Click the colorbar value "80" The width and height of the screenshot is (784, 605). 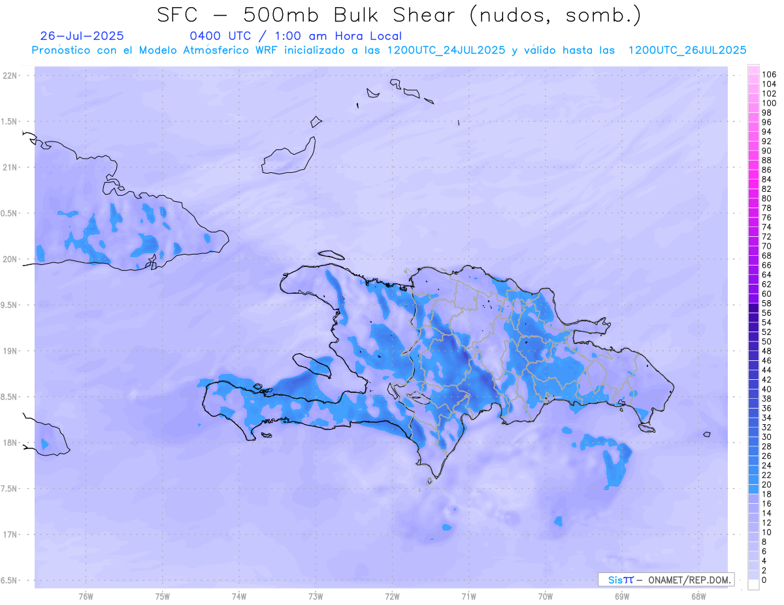click(766, 198)
